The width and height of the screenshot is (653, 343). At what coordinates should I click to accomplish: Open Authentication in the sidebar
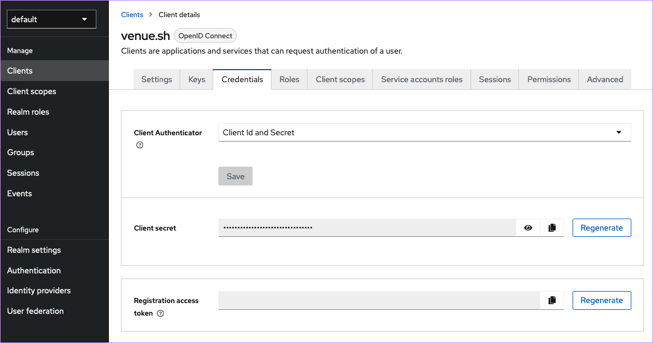point(55,271)
